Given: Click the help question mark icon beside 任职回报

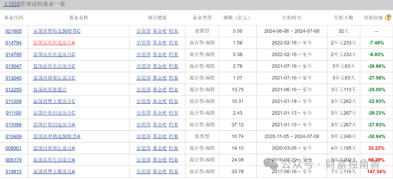Looking at the screenshot, I should pos(388,17).
